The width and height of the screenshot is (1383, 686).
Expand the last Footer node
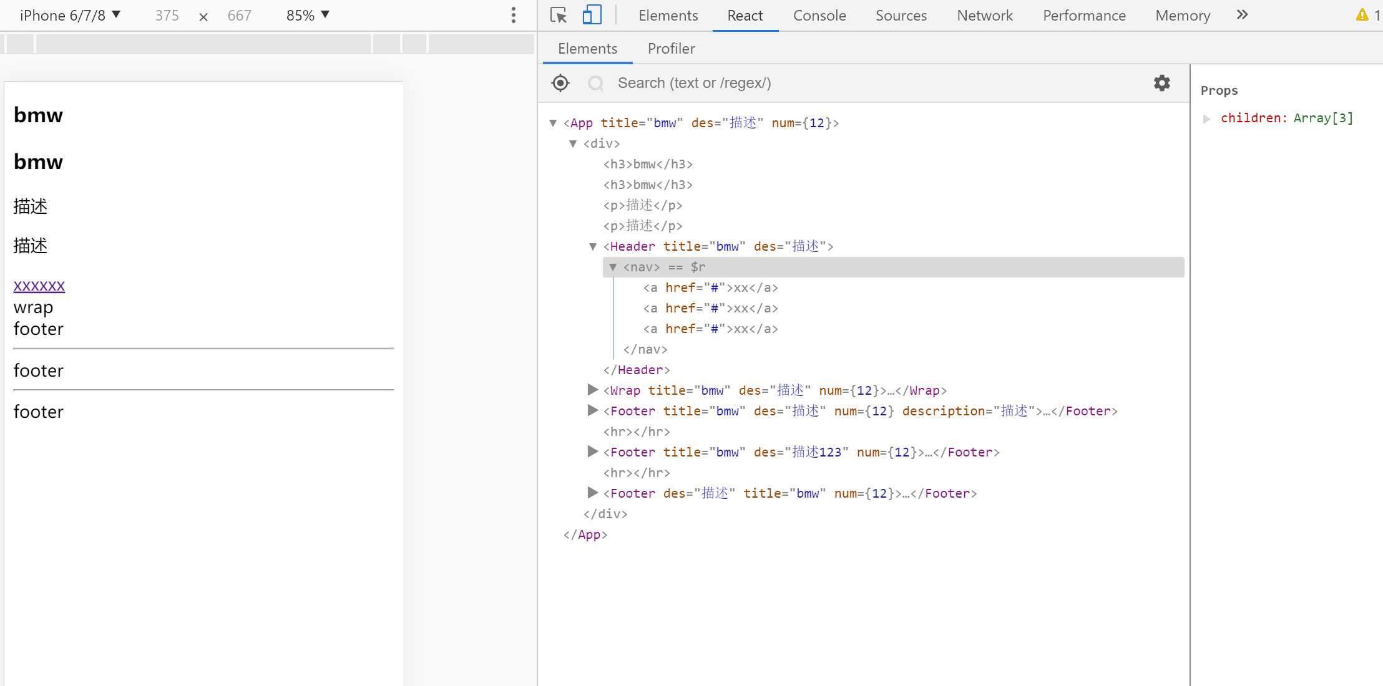593,493
